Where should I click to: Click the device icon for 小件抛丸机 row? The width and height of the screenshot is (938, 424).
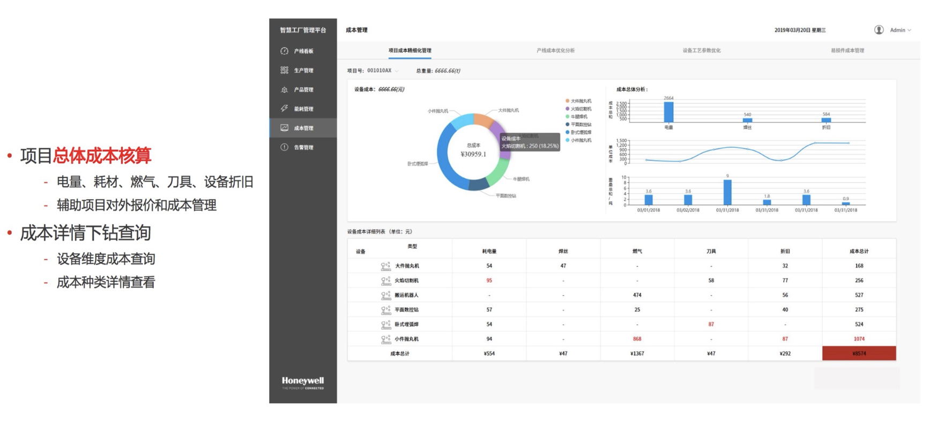[385, 339]
